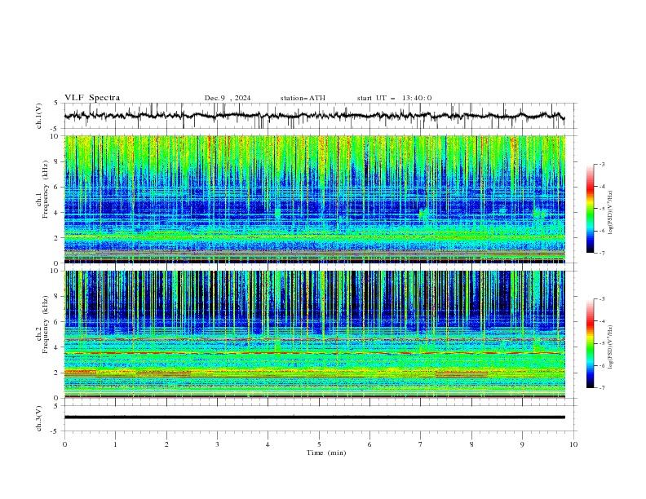Click the 'ch.3(V)' axis label
This screenshot has height=499, width=646.
[x=39, y=419]
